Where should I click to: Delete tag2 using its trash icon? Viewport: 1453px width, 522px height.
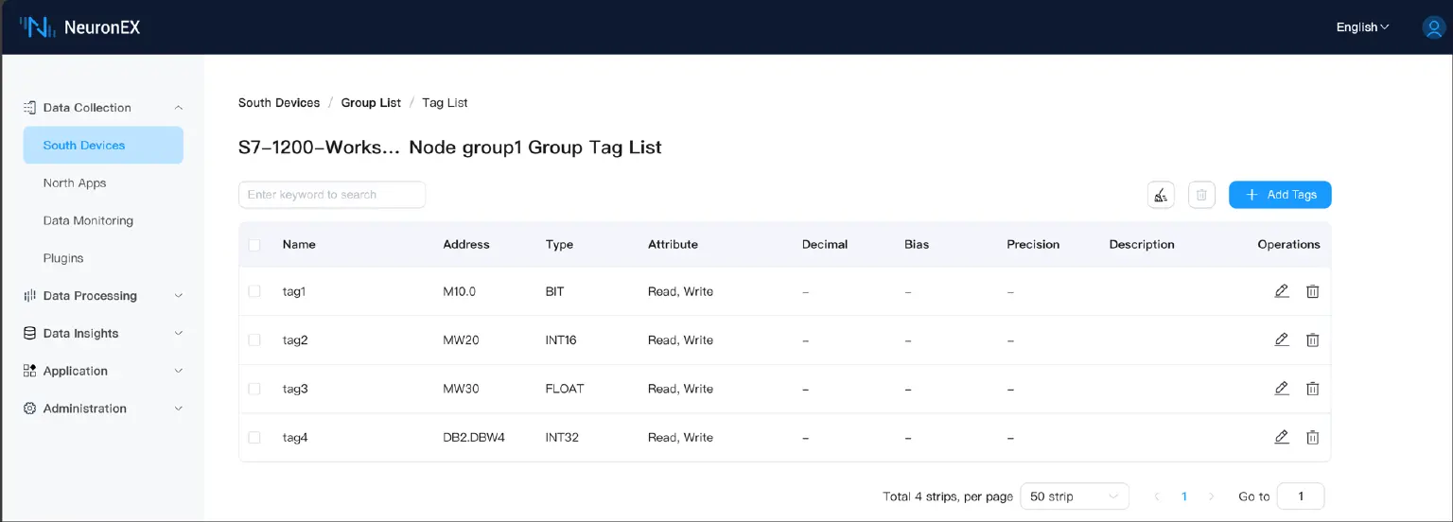pyautogui.click(x=1312, y=339)
